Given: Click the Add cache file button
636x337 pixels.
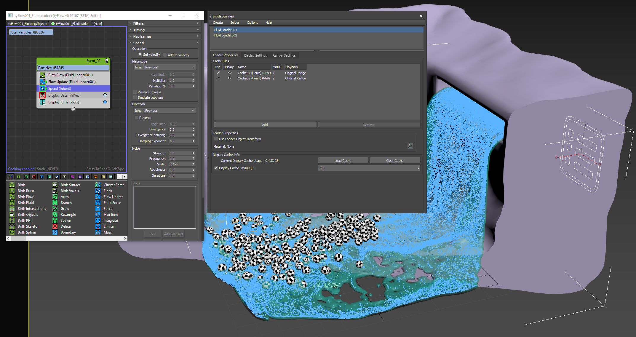Looking at the screenshot, I should [x=265, y=125].
